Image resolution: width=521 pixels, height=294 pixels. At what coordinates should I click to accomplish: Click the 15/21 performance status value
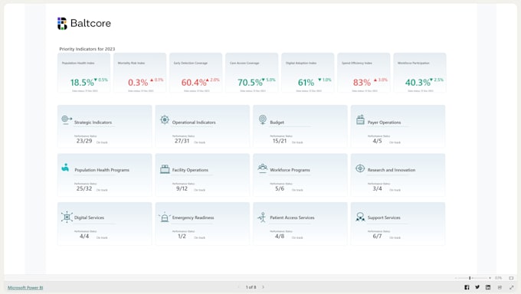click(x=280, y=141)
